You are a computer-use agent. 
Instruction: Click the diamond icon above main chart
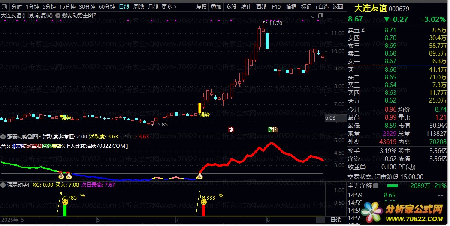(x=313, y=15)
